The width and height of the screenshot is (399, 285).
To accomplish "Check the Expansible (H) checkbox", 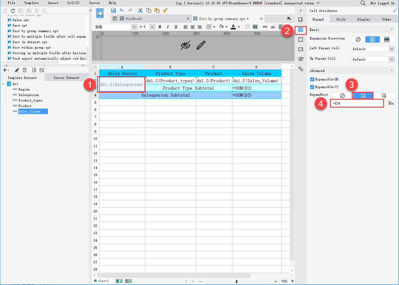I will [x=312, y=79].
